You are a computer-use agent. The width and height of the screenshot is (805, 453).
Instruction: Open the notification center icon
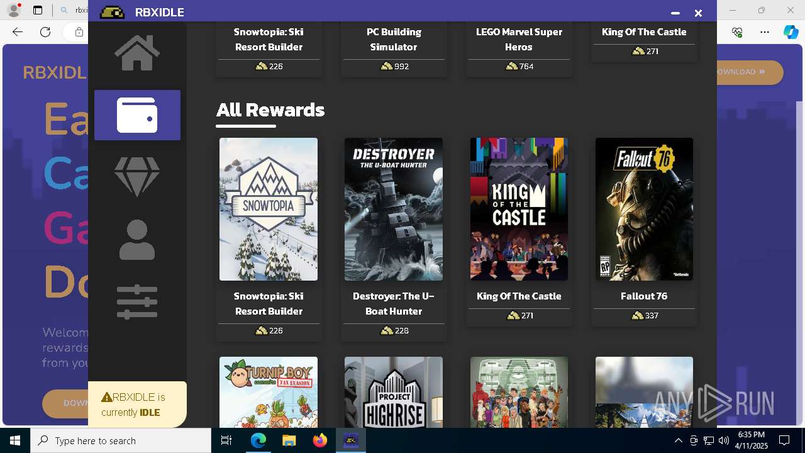pyautogui.click(x=784, y=440)
